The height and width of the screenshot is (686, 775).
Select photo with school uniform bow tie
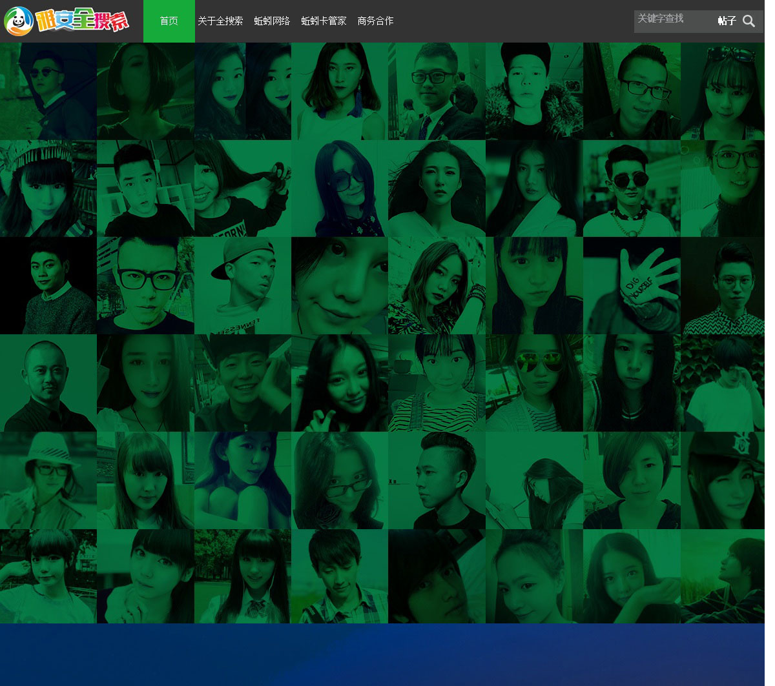243,576
